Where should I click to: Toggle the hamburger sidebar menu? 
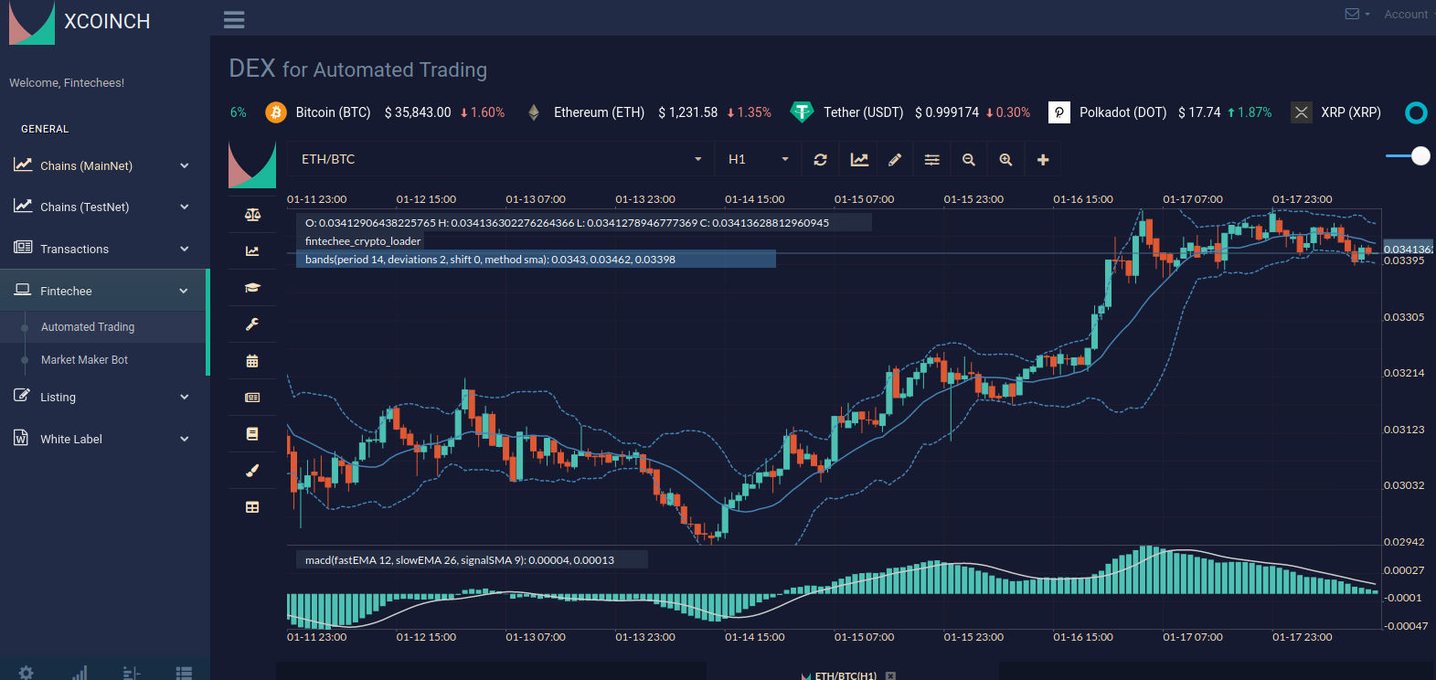click(234, 19)
